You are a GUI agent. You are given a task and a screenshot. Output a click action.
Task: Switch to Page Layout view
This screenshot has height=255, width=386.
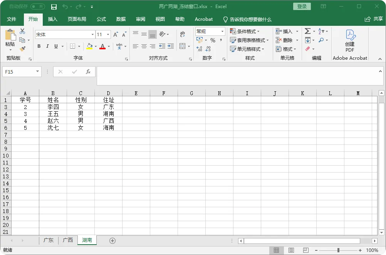[x=291, y=250]
